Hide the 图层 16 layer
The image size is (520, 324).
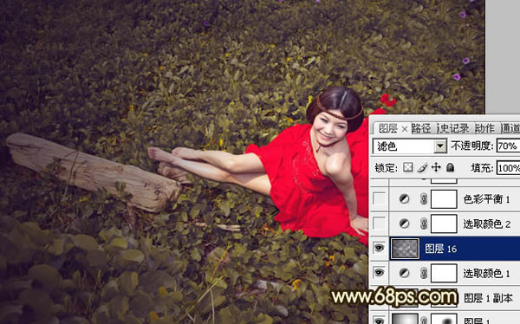pos(379,248)
